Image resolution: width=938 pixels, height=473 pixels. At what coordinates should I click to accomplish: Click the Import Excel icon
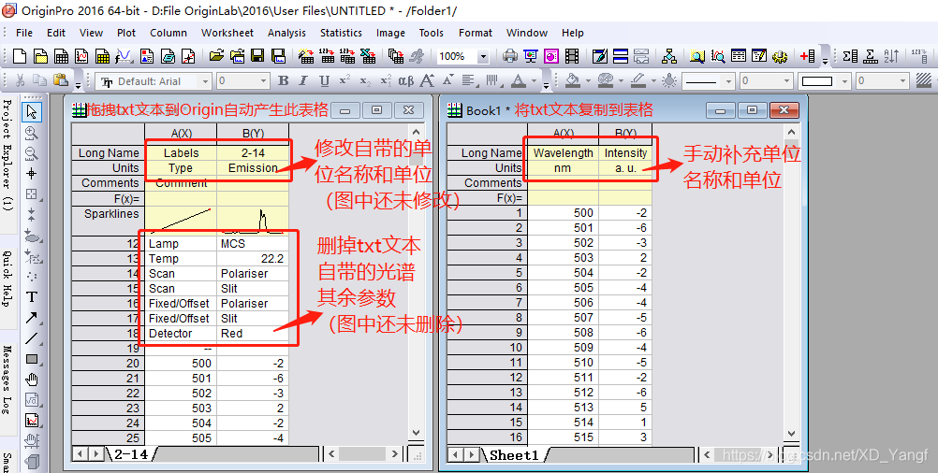point(369,57)
